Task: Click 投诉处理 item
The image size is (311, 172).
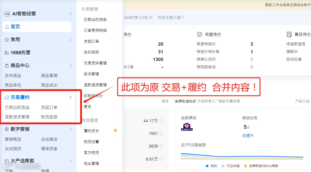Action: pyautogui.click(x=294, y=59)
